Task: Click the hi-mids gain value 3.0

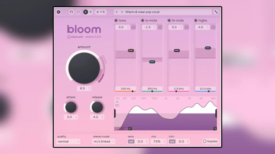Action: [174, 27]
